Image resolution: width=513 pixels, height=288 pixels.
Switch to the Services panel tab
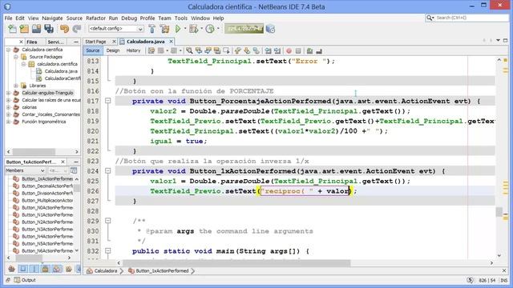tap(55, 42)
